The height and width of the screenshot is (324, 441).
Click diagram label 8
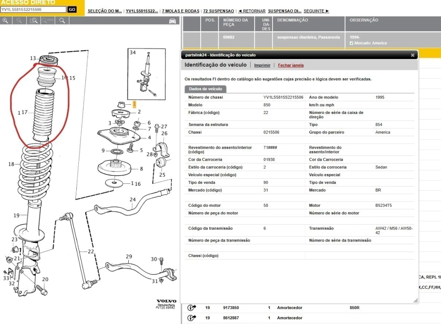(x=141, y=168)
